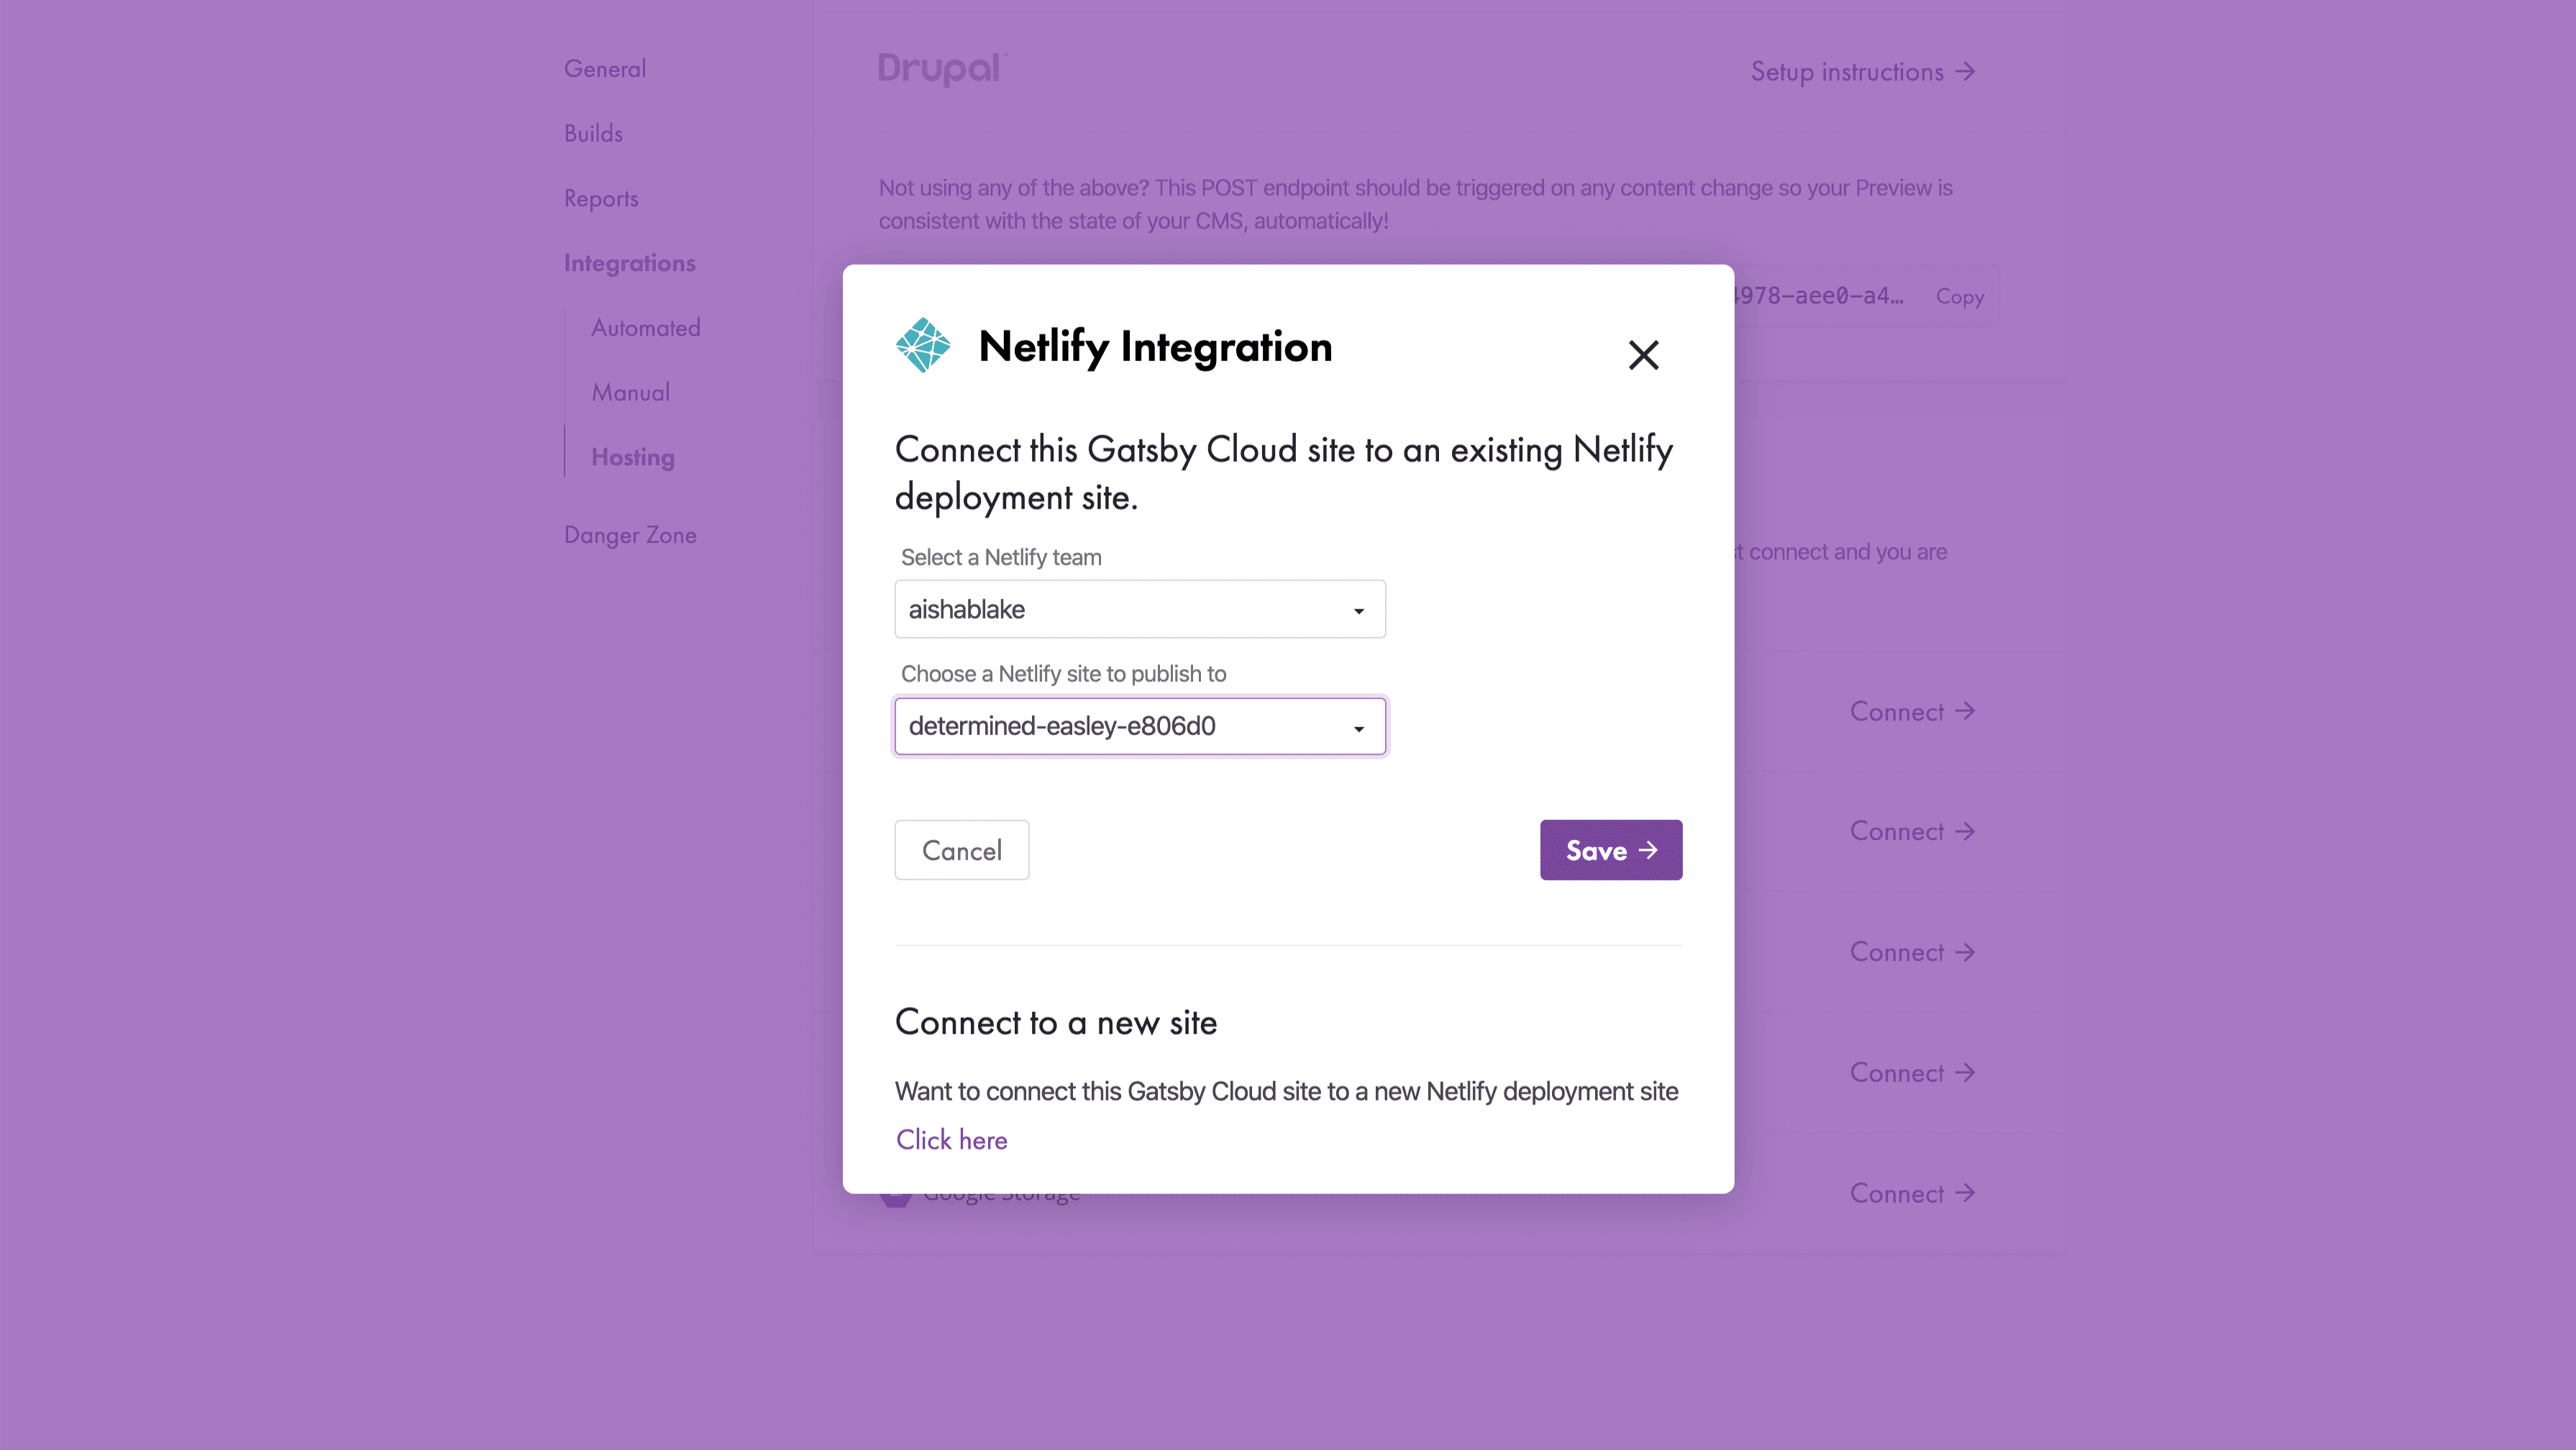Viewport: 2576px width, 1450px height.
Task: Click the 'Click here' link
Action: point(951,1140)
